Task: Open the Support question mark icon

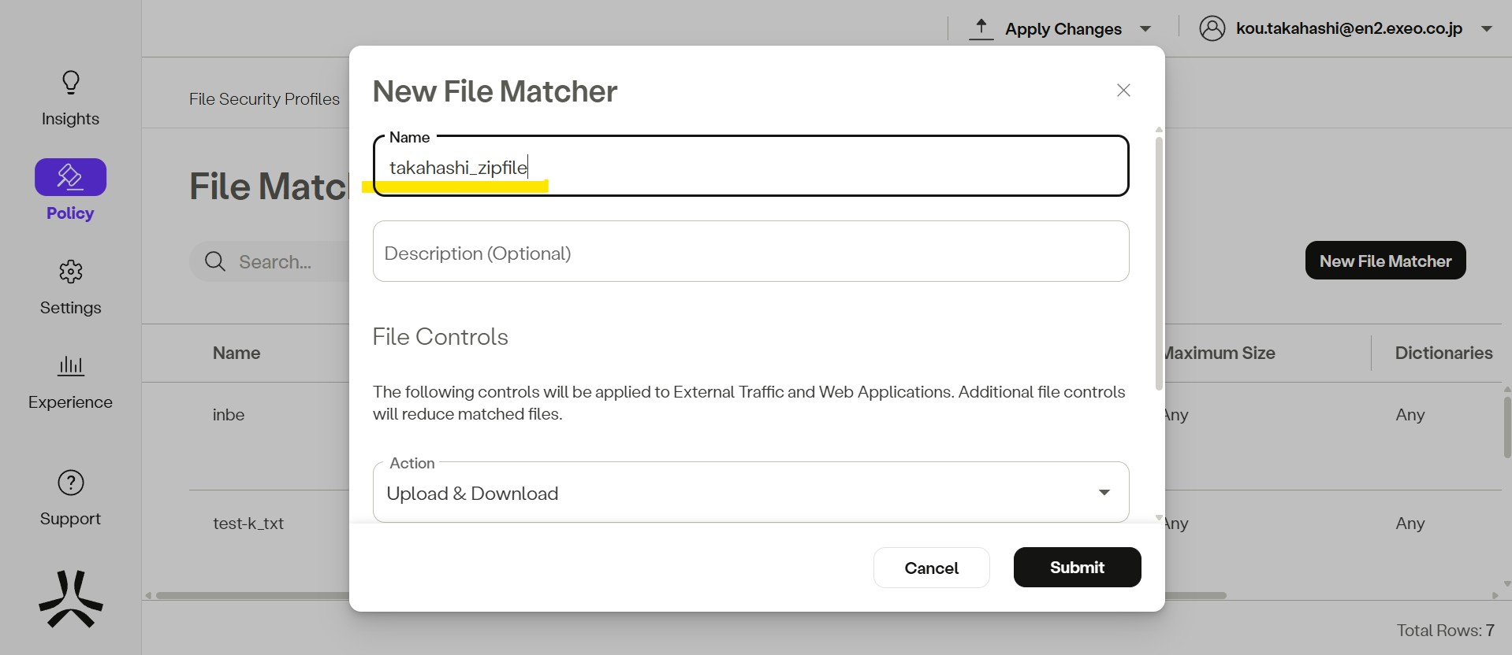Action: 71,483
